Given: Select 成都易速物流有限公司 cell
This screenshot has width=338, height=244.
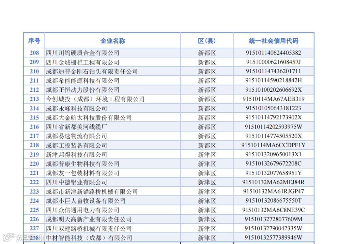Looking at the screenshot, I should (77, 136).
